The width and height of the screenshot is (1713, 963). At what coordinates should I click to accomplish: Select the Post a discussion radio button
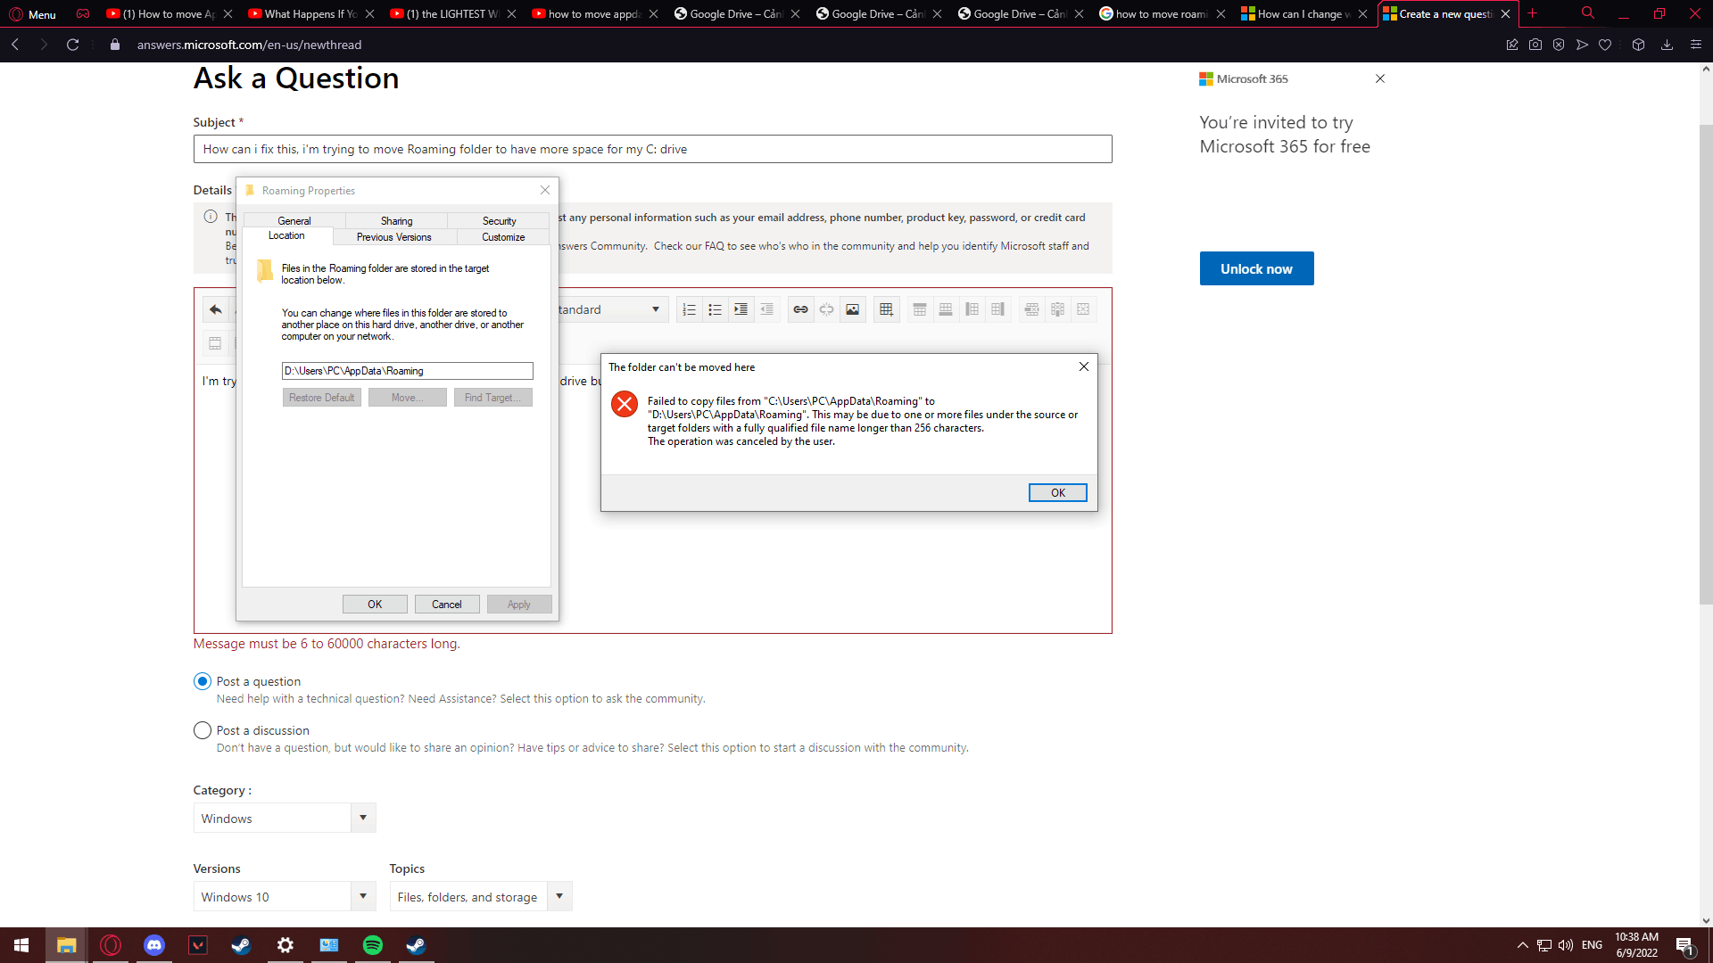(x=203, y=730)
